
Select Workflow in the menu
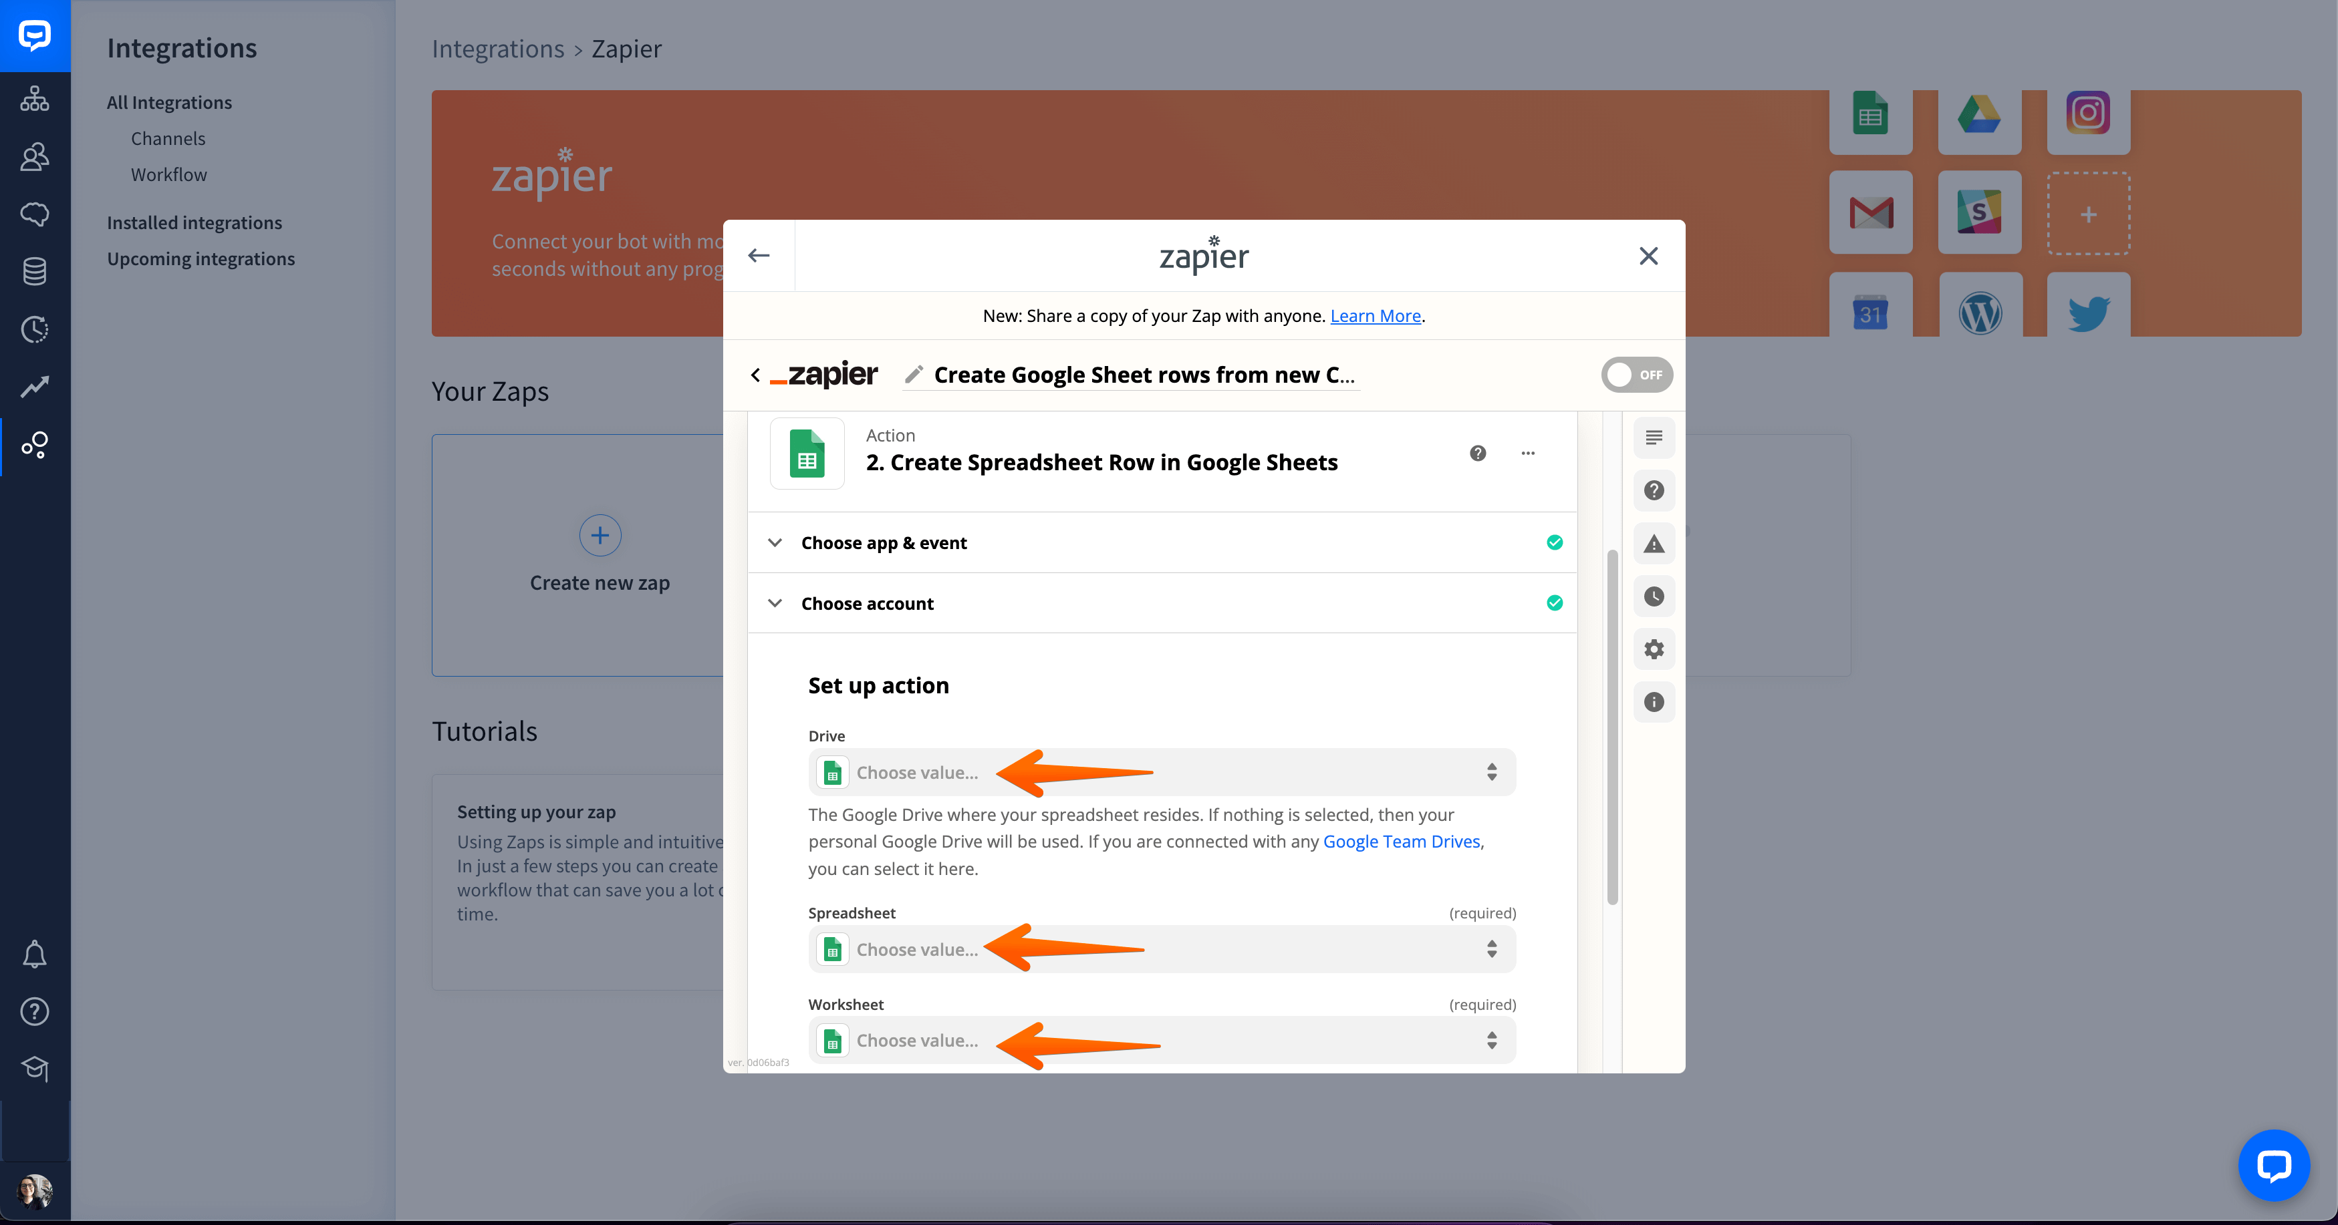pyautogui.click(x=169, y=175)
